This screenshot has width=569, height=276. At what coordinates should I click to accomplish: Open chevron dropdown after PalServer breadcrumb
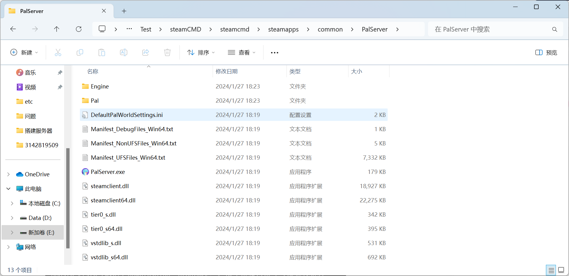[x=397, y=29]
